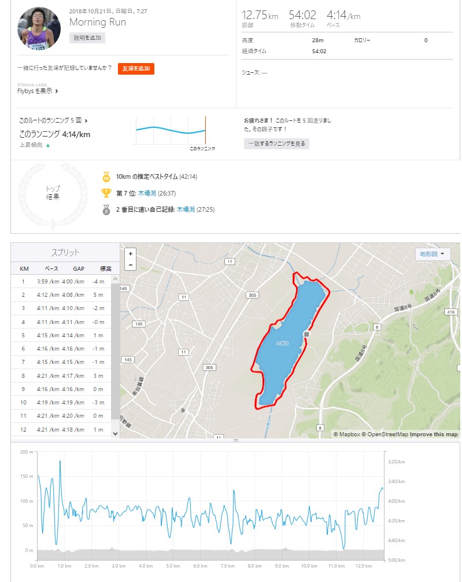
Task: Open the 地形図 map style dropdown
Action: pos(433,254)
